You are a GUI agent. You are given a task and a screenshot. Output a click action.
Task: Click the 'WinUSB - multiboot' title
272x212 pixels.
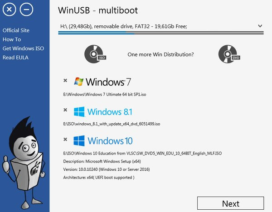click(98, 10)
